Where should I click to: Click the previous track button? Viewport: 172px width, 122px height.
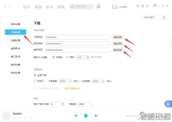(x=76, y=116)
